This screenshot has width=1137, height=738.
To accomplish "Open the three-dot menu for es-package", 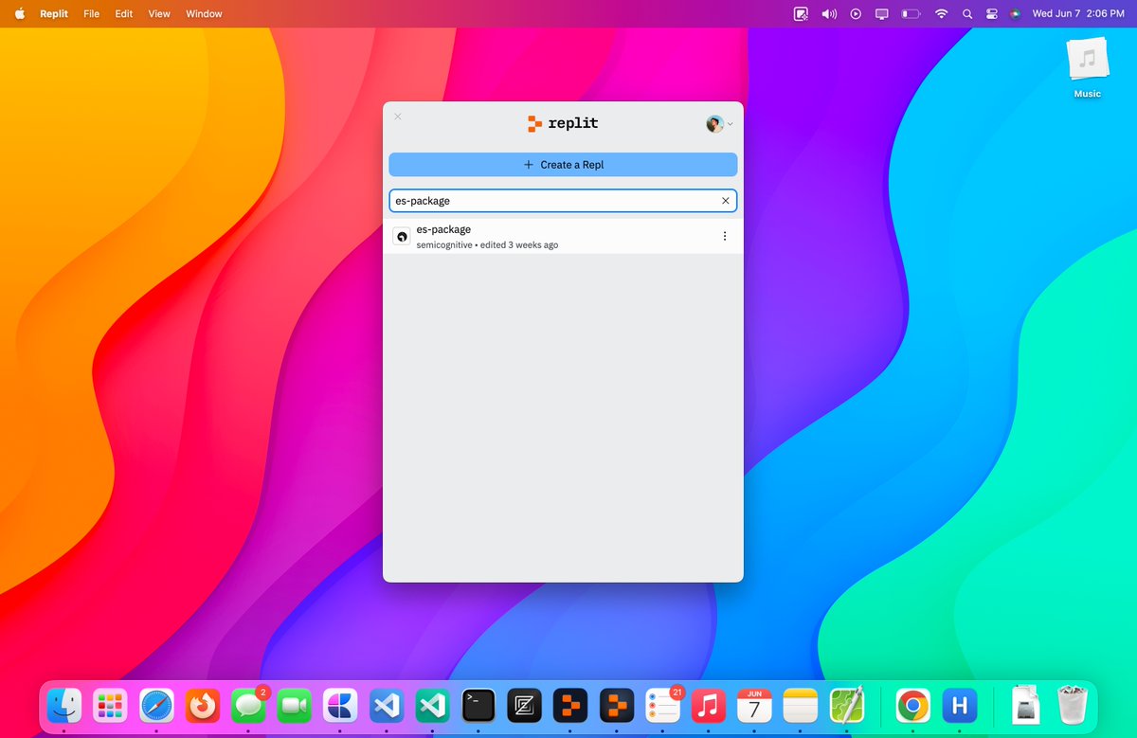I will (725, 236).
